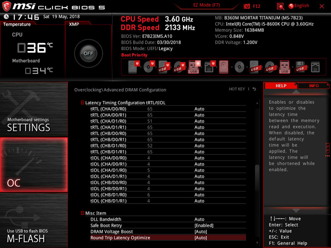Expand the side panel handle at right edge
Image resolution: width=331 pixels, height=248 pixels.
coord(328,150)
